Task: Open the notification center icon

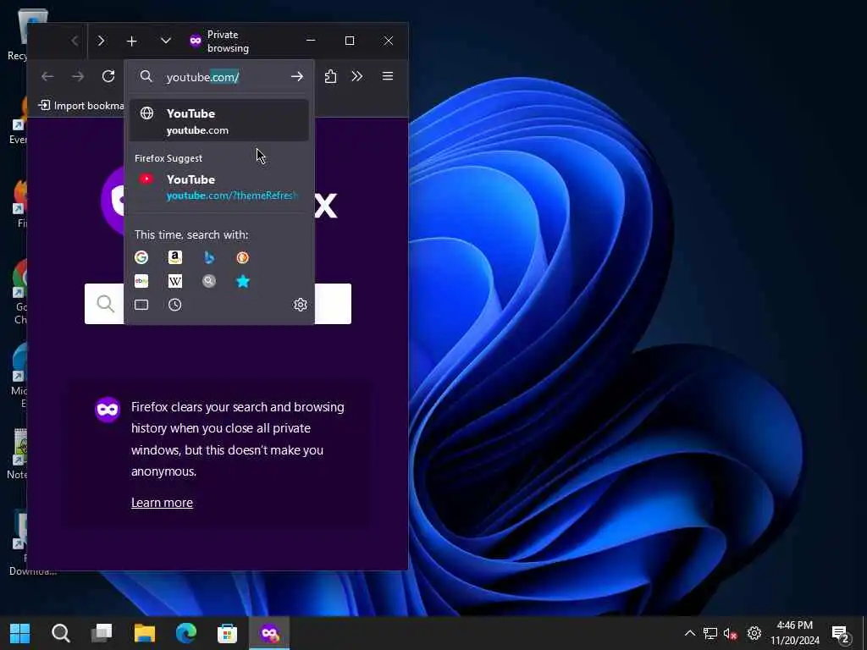Action: click(x=841, y=633)
